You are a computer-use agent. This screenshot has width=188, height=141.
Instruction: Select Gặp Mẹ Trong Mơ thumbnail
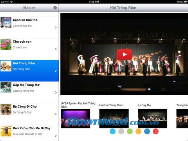pos(6,88)
